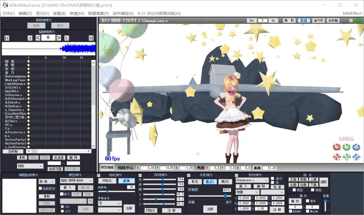
Task: Adjust the 赤 red lighting slider
Action: pos(160,180)
